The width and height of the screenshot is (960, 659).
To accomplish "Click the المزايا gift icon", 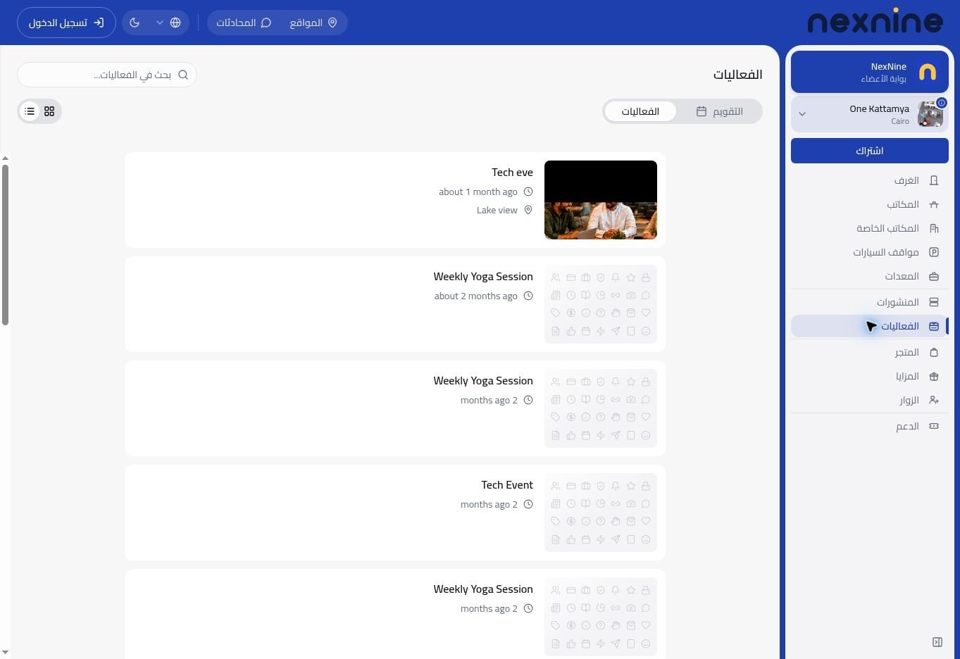I will [934, 376].
